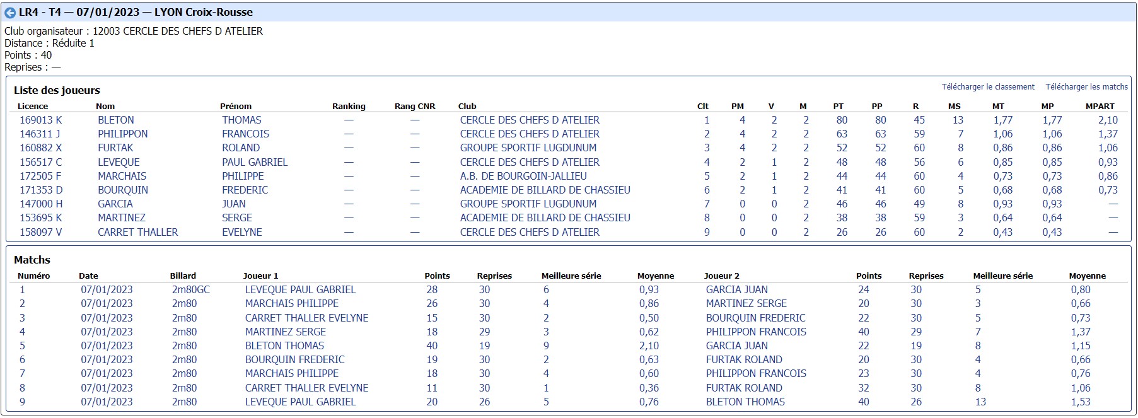Click licence 147000 H
1138x418 pixels.
(41, 204)
